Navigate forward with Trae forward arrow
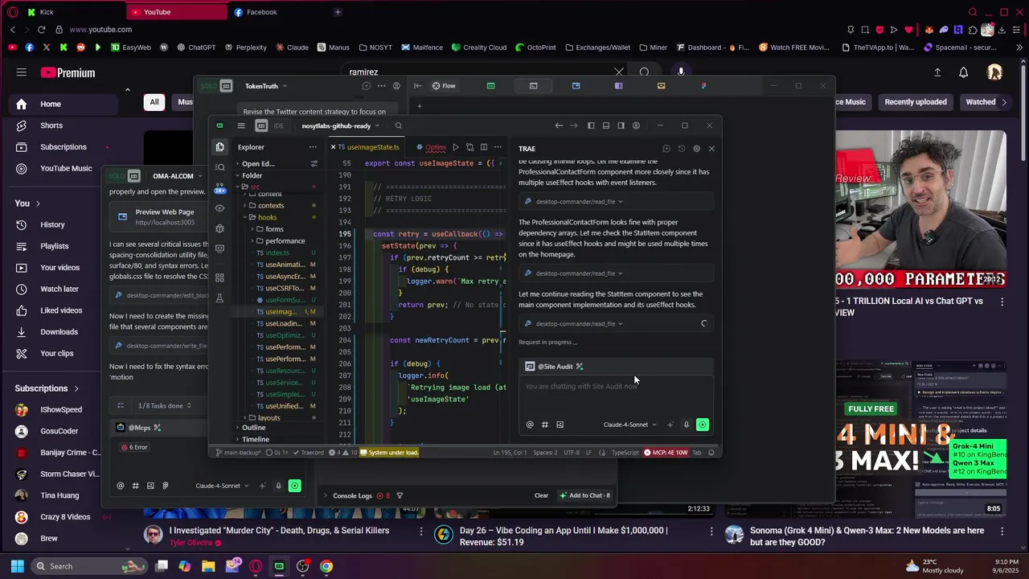This screenshot has height=579, width=1029. point(573,125)
